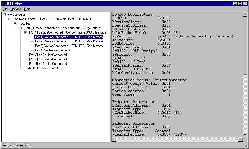Viewport: 249px width, 149px height.
Task: Select Port3 FTDI FT8U2XX Device
Action: point(68,46)
